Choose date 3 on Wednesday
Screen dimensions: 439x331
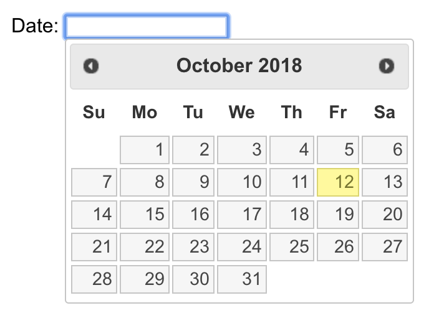click(242, 150)
